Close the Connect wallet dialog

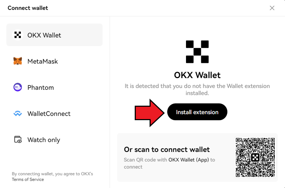[x=272, y=8]
